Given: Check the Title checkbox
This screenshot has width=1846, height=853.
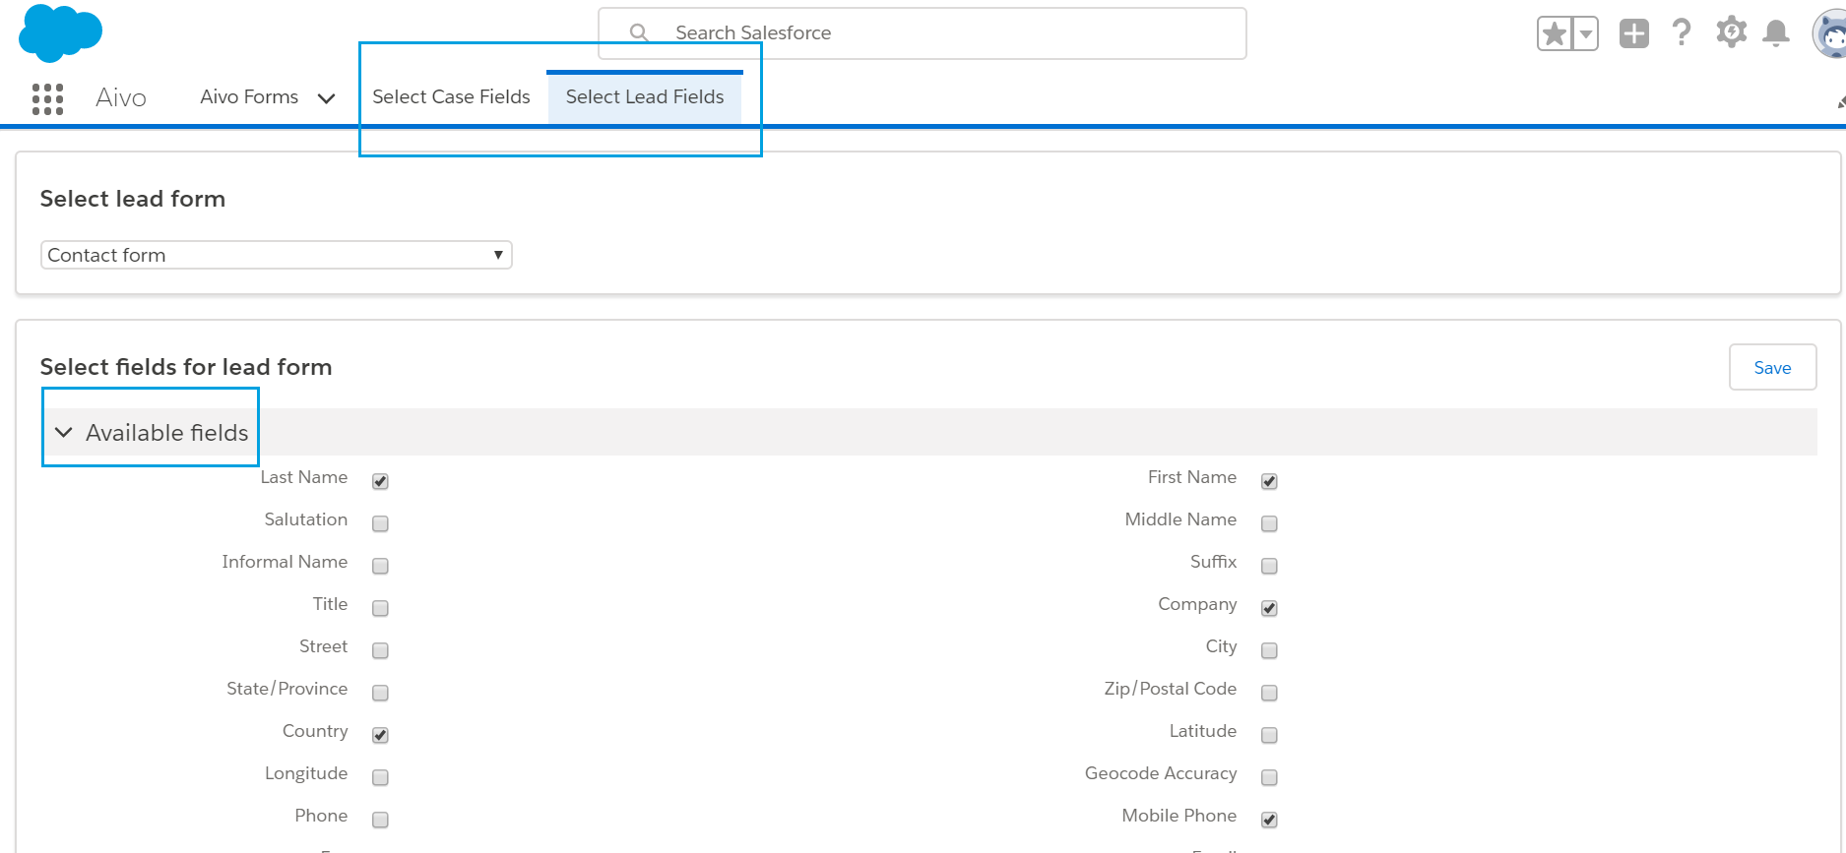Looking at the screenshot, I should [380, 608].
